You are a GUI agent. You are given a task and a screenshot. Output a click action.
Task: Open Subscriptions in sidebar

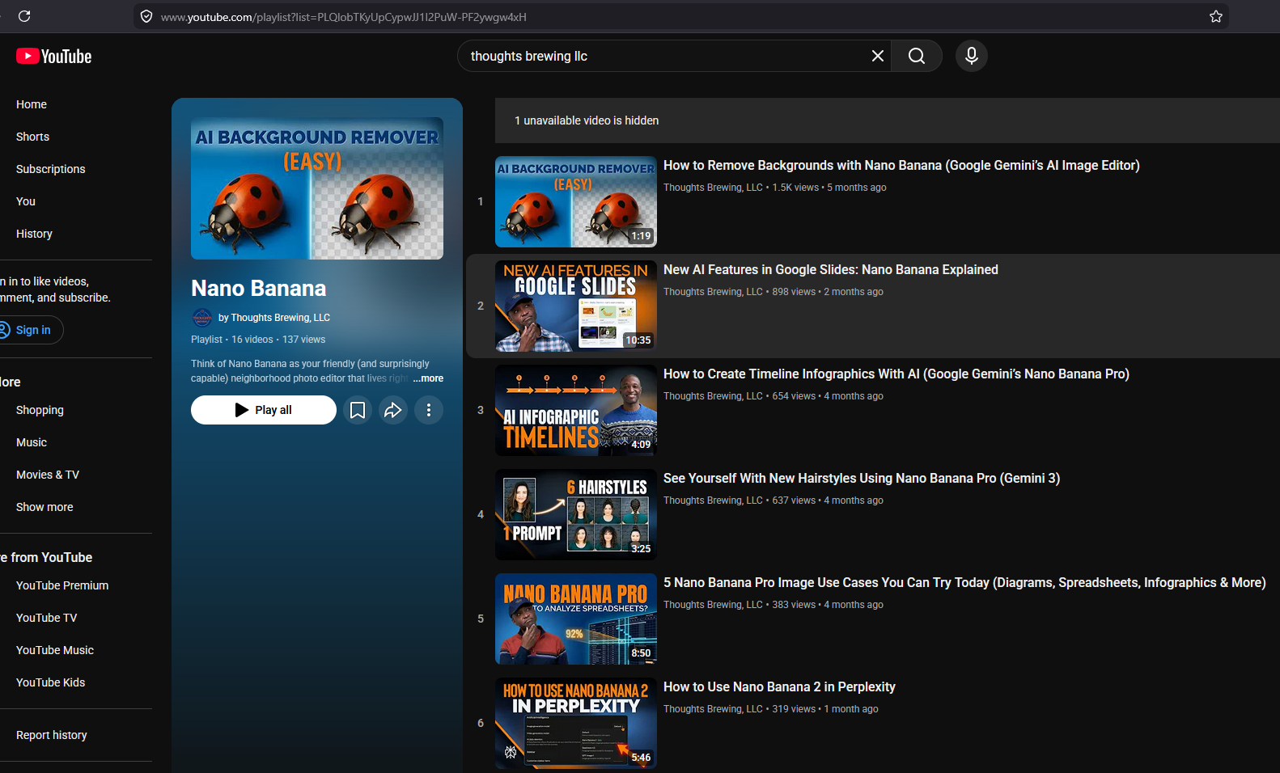(x=50, y=169)
